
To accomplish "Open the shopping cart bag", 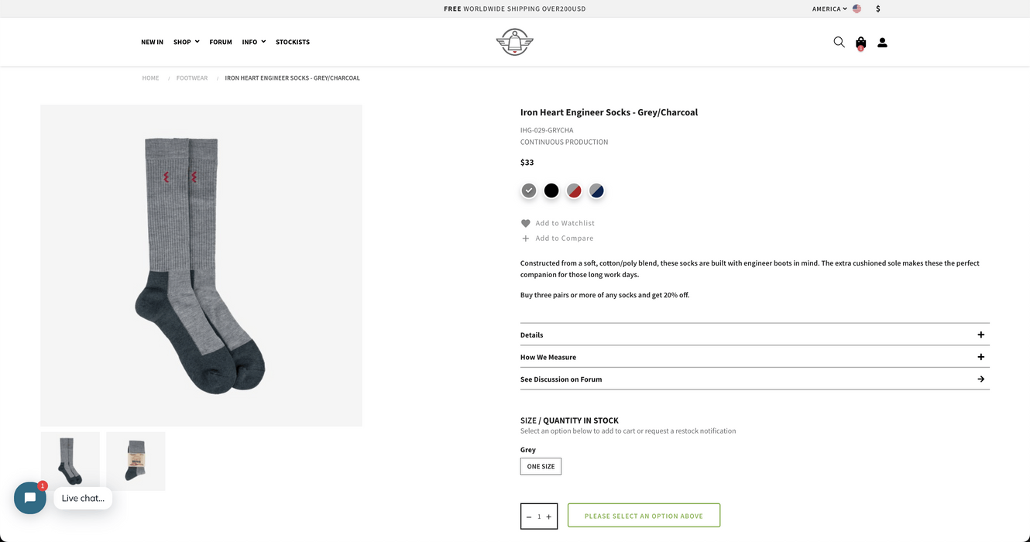I will 860,42.
